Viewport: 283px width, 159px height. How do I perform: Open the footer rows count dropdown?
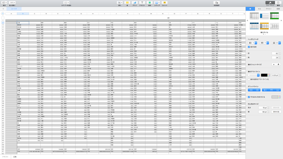click(276, 43)
